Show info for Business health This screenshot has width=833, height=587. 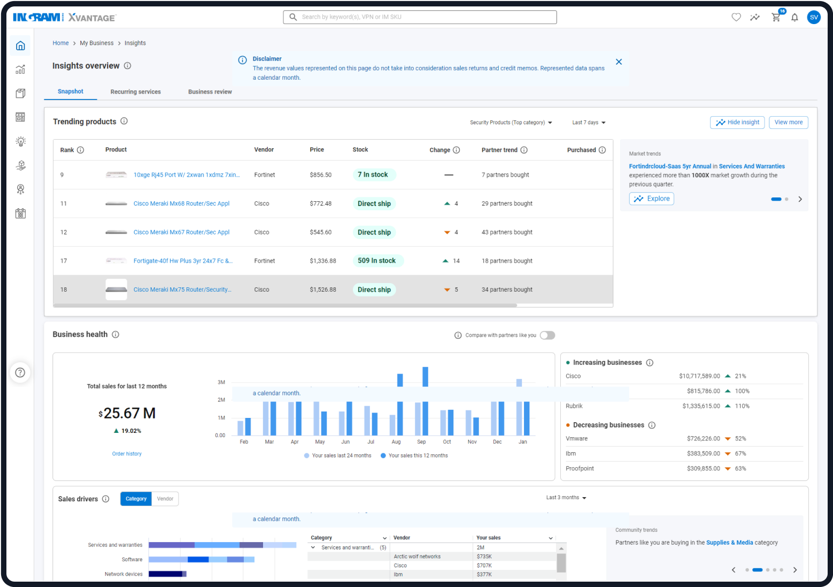click(115, 334)
